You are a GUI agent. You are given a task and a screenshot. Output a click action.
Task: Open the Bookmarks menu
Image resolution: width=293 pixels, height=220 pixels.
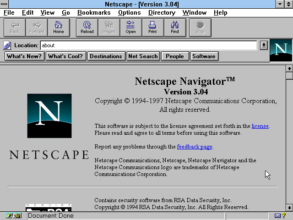point(94,12)
